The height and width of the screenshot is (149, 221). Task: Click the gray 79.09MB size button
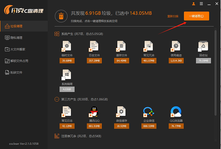[203, 61]
